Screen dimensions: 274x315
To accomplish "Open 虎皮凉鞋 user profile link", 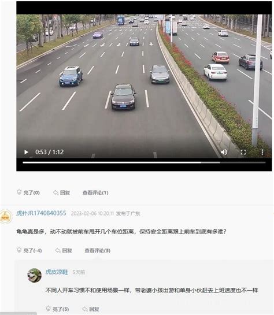I will click(x=57, y=272).
